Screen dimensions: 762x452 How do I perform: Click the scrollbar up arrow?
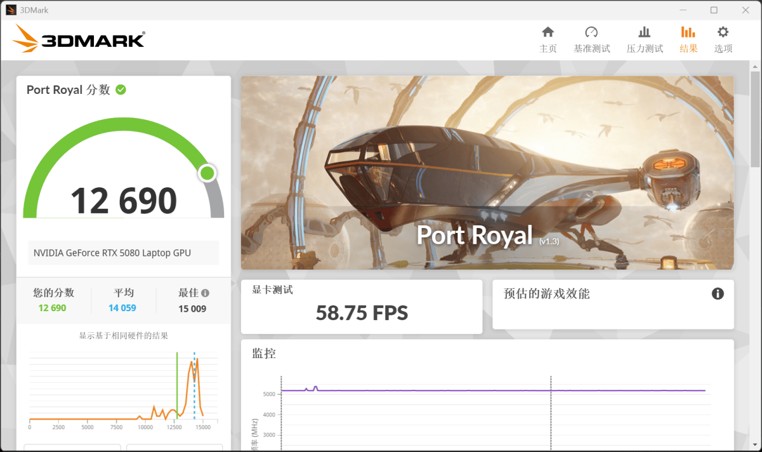point(755,66)
